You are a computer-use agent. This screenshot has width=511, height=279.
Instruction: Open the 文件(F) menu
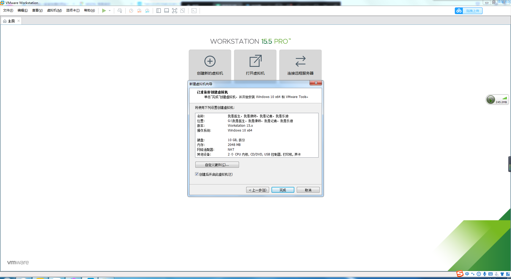pyautogui.click(x=8, y=10)
